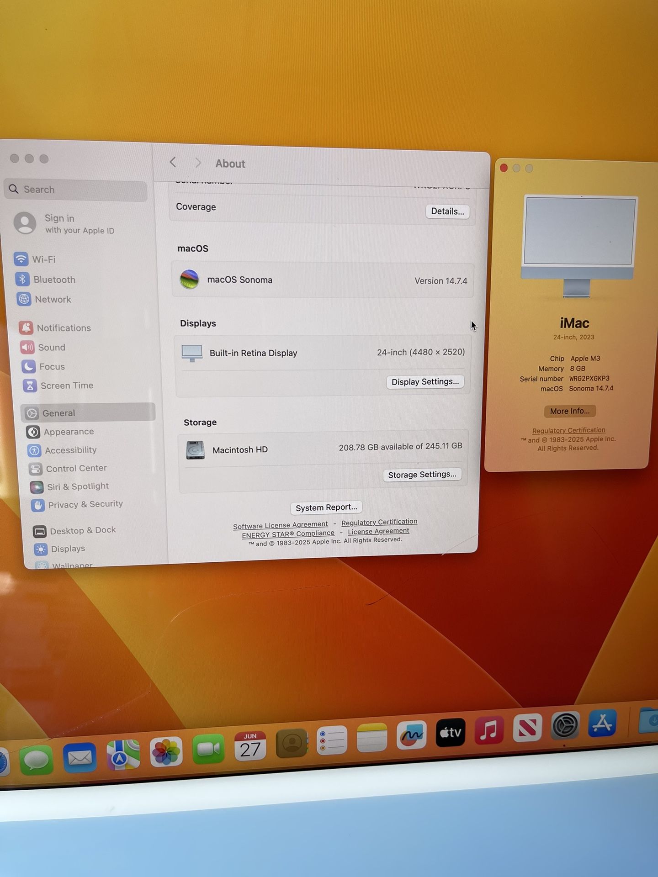Open ENERGY STAR Compliance link
This screenshot has width=658, height=877.
[x=288, y=534]
